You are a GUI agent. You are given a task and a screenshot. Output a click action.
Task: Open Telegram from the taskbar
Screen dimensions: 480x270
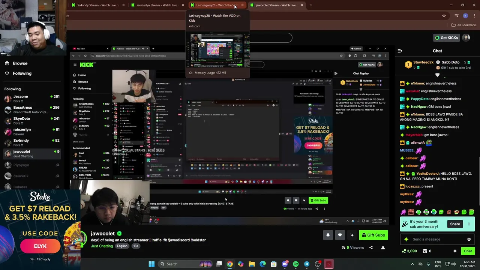click(x=306, y=264)
